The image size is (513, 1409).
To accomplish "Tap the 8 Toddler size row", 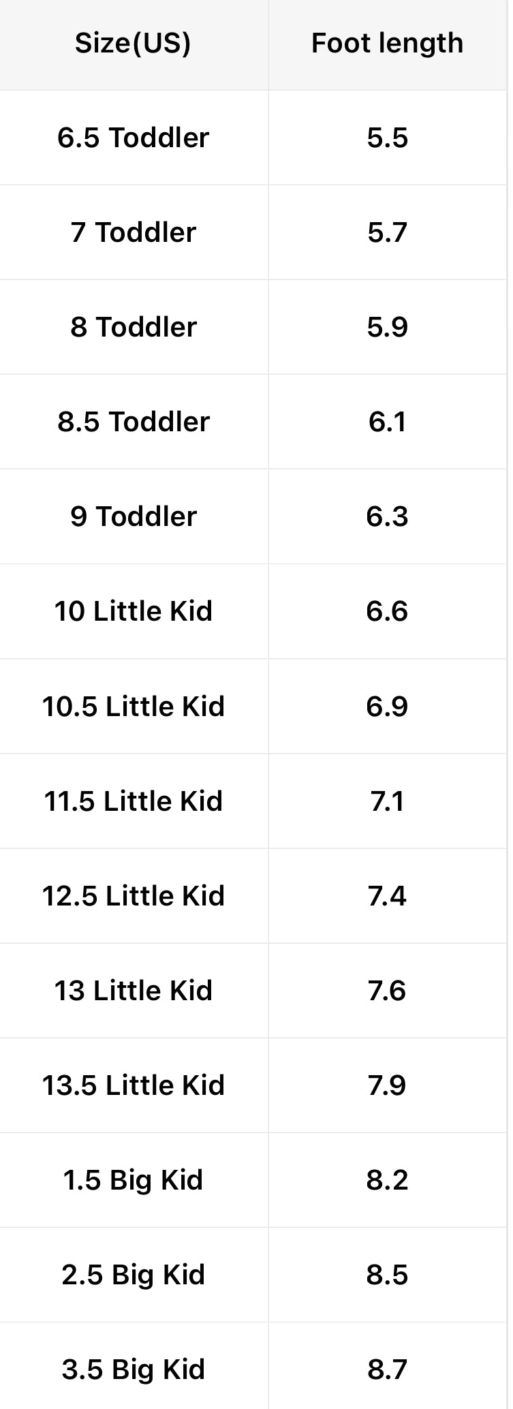I will point(133,327).
